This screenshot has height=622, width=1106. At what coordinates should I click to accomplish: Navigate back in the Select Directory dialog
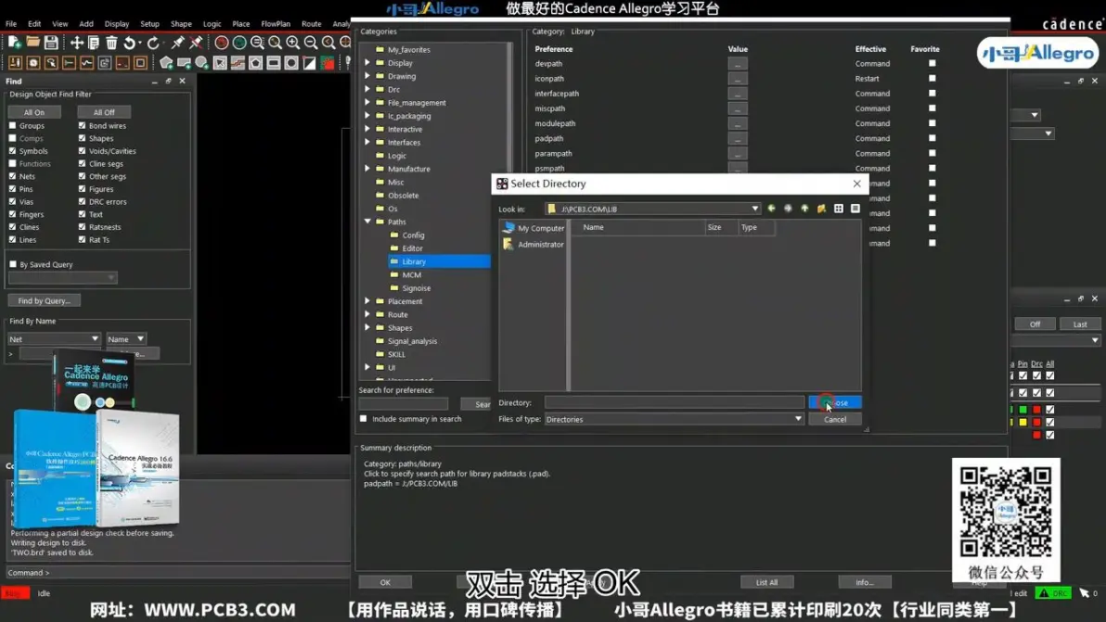point(771,209)
